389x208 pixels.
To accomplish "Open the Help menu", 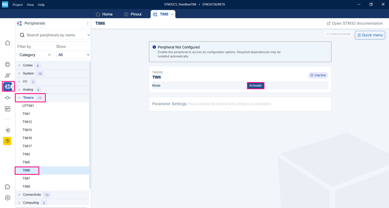I will [41, 5].
